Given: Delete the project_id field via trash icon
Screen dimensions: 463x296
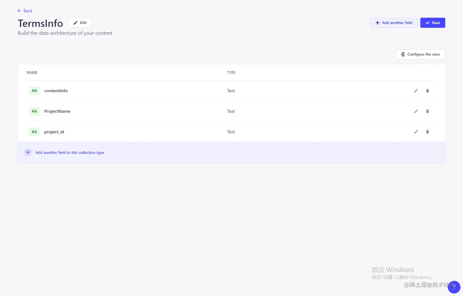Looking at the screenshot, I should 427,132.
